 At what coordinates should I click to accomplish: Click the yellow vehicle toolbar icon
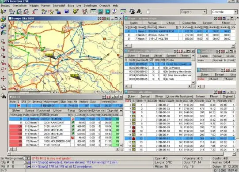pyautogui.click(x=76, y=11)
